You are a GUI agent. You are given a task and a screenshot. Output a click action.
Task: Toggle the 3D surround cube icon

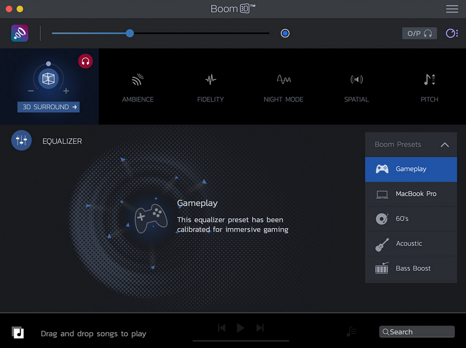tap(49, 79)
